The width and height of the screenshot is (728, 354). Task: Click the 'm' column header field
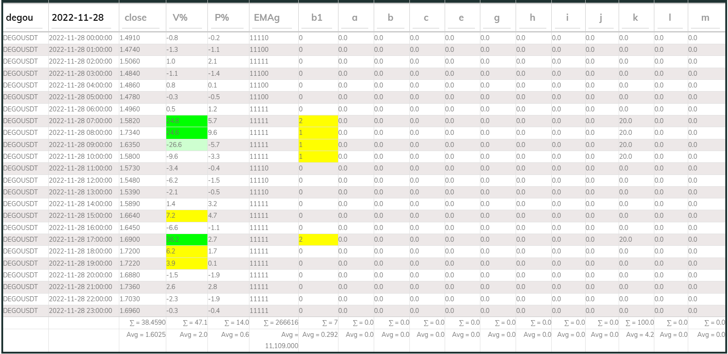(x=705, y=18)
